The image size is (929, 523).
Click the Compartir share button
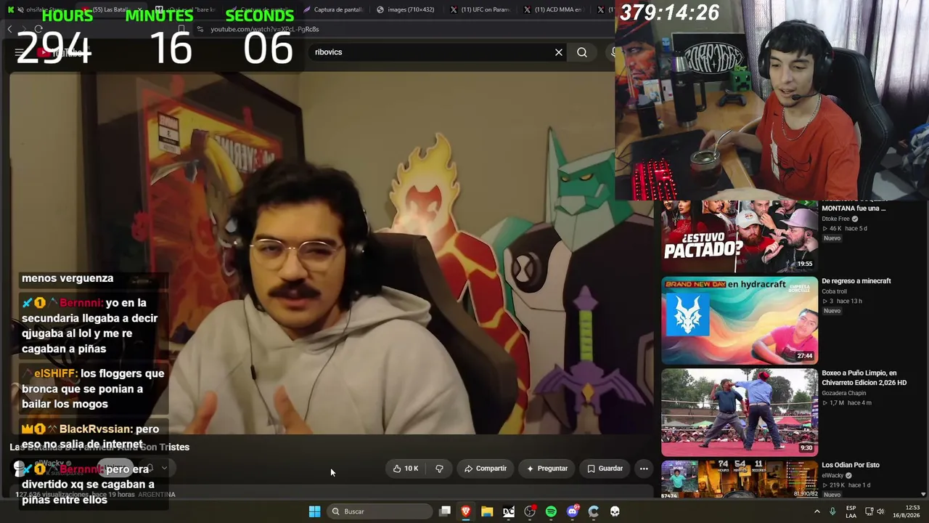click(x=486, y=469)
